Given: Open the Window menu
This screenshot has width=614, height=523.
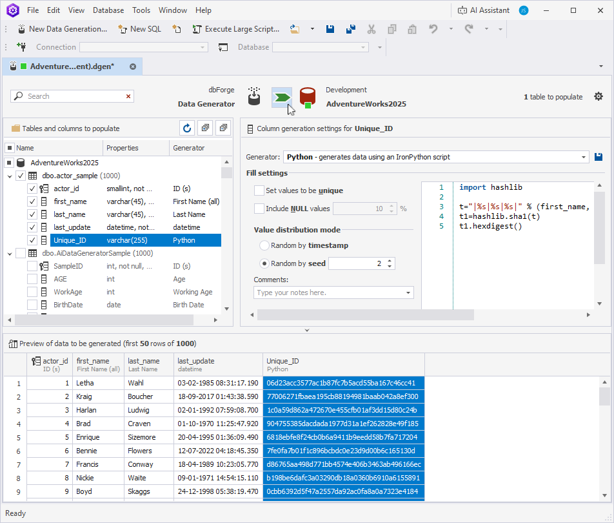Looking at the screenshot, I should coord(173,10).
